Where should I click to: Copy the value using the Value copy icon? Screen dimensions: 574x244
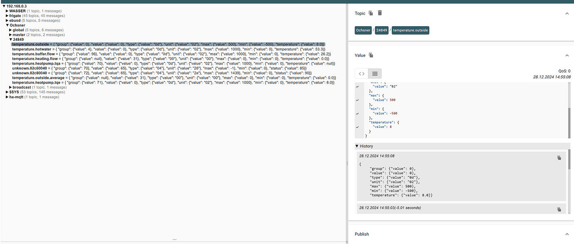coord(371,55)
